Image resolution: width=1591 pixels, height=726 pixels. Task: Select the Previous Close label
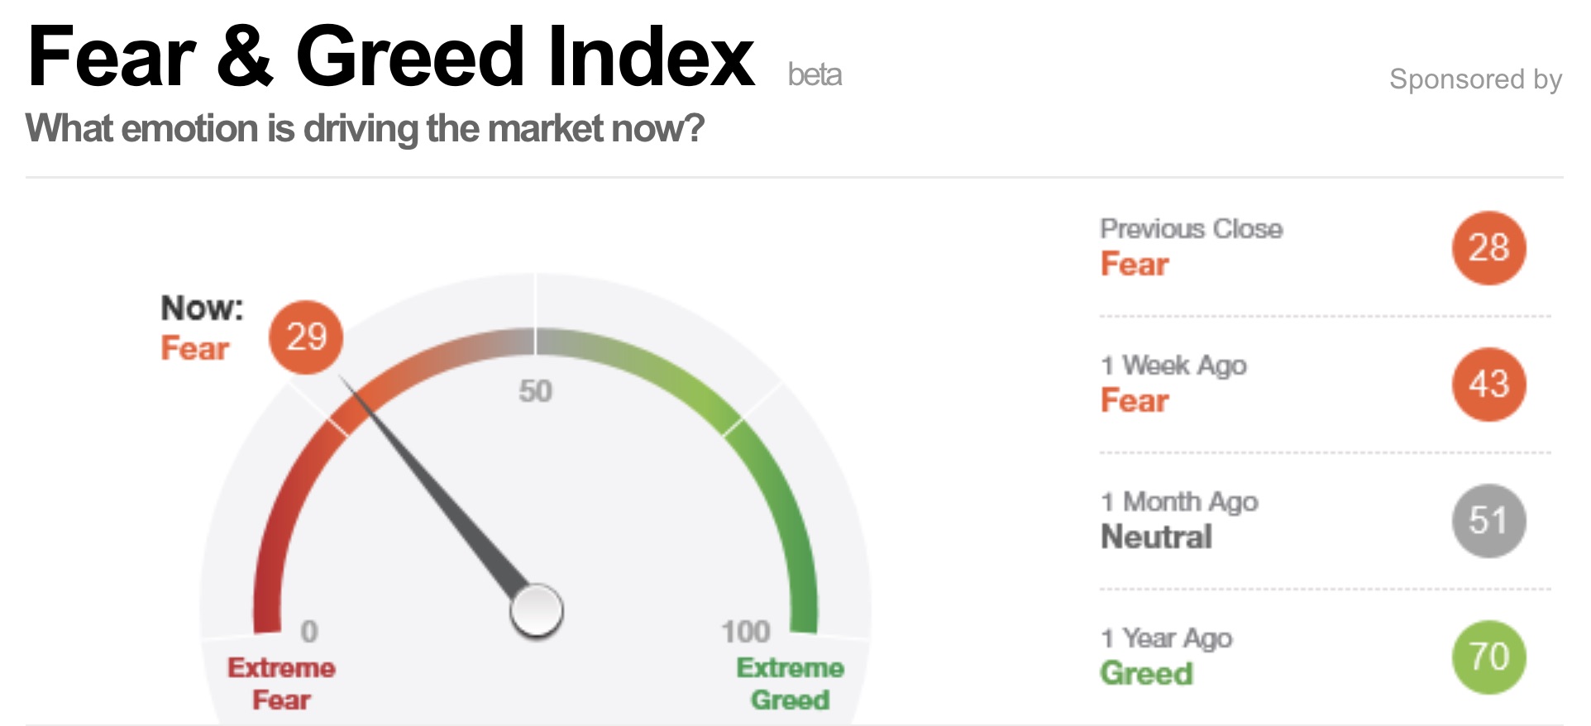click(x=1191, y=229)
